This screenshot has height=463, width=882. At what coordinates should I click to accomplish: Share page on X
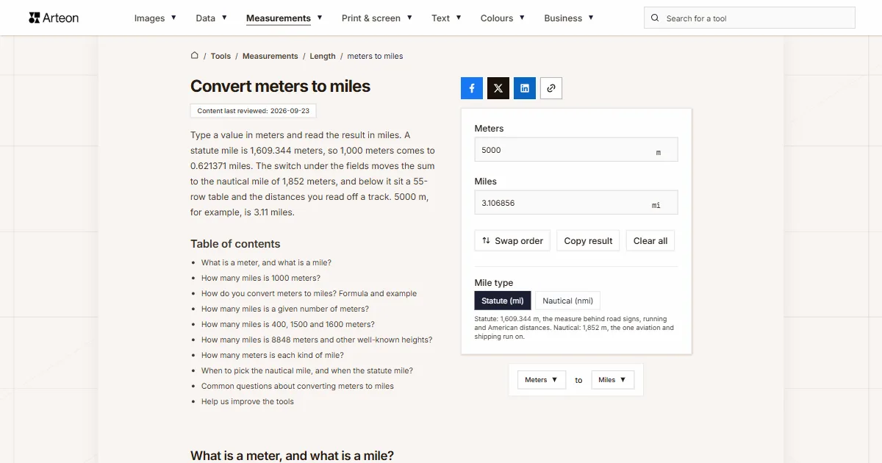498,88
